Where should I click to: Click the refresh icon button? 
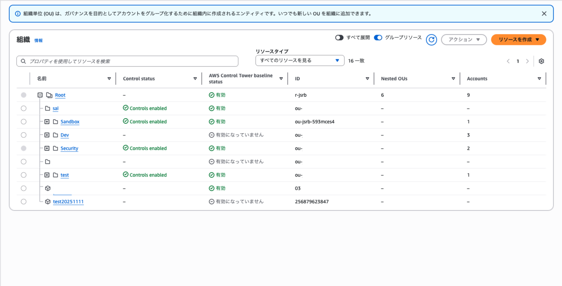click(x=431, y=40)
